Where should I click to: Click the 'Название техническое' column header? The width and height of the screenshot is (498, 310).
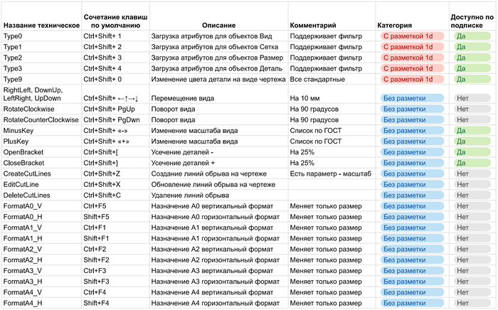coord(41,25)
